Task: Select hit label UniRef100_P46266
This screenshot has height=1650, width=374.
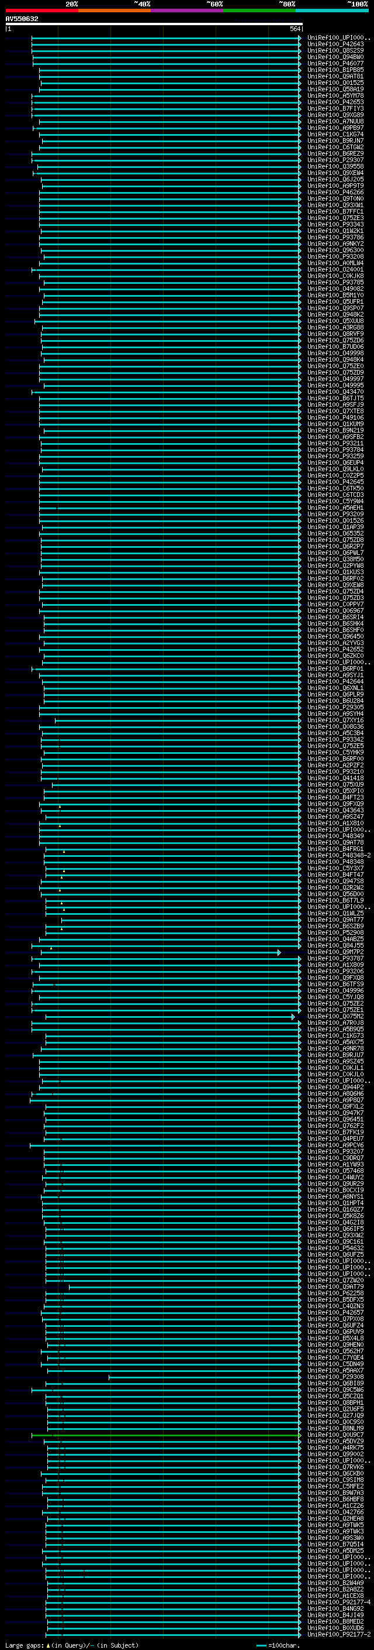Action: (335, 193)
